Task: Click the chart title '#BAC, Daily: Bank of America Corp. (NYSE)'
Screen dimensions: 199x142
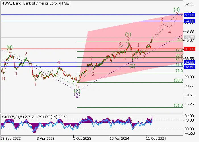Action: [36, 3]
